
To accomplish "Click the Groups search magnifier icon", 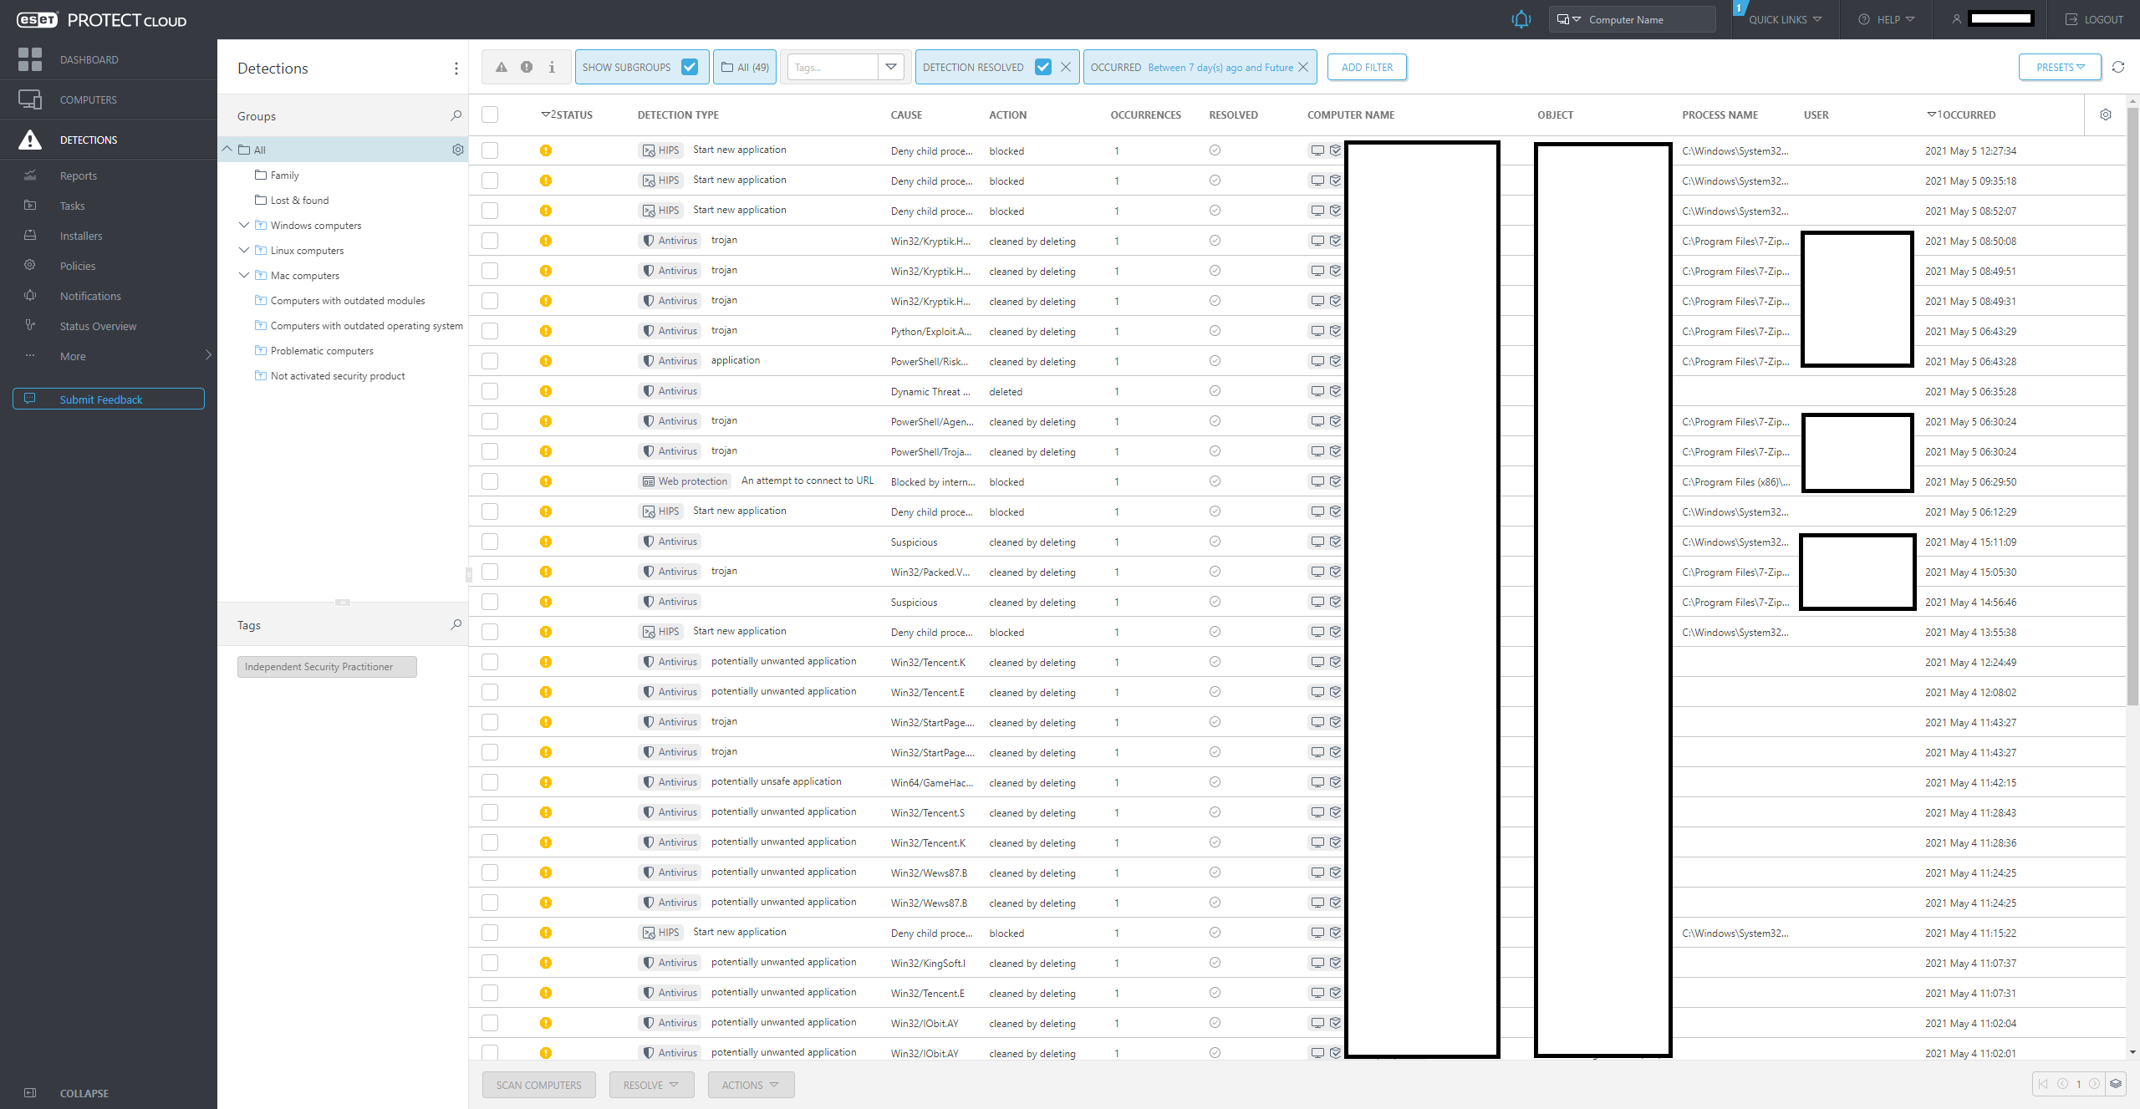I will point(456,115).
